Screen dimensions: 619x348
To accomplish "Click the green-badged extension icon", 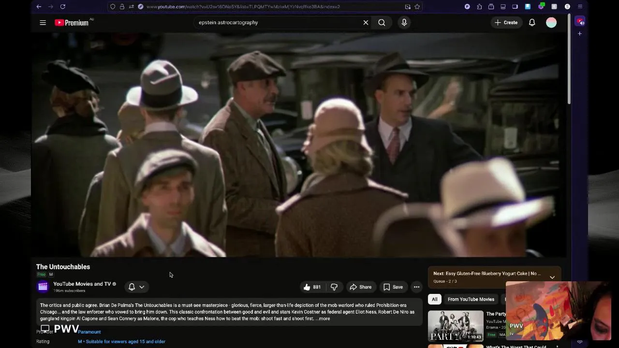I will [541, 6].
